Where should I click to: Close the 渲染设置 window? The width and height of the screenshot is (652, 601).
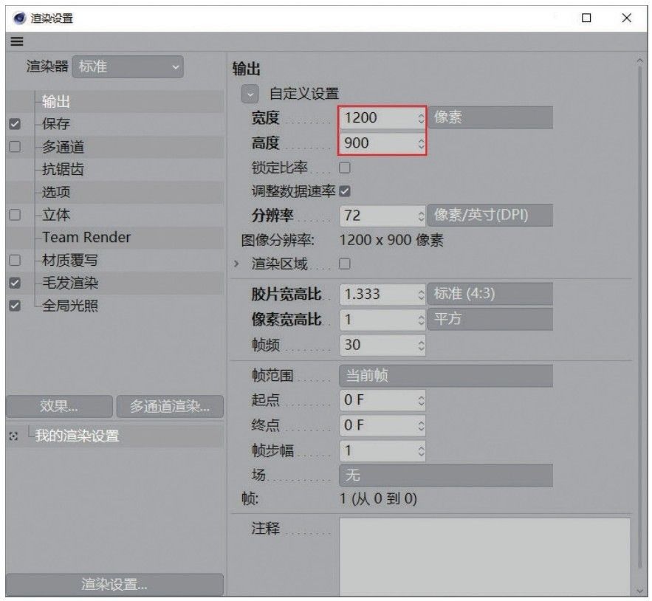pyautogui.click(x=627, y=18)
